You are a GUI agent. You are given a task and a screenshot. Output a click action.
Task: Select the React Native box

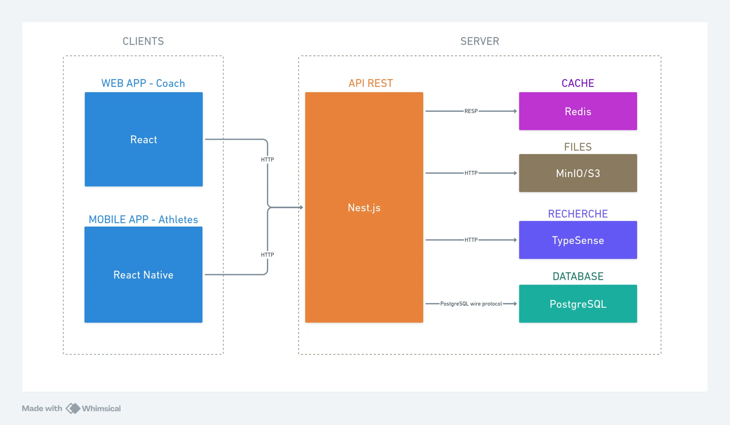(143, 274)
